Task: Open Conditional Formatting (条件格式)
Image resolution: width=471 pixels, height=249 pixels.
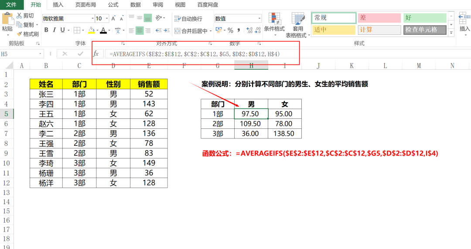Action: pyautogui.click(x=274, y=24)
